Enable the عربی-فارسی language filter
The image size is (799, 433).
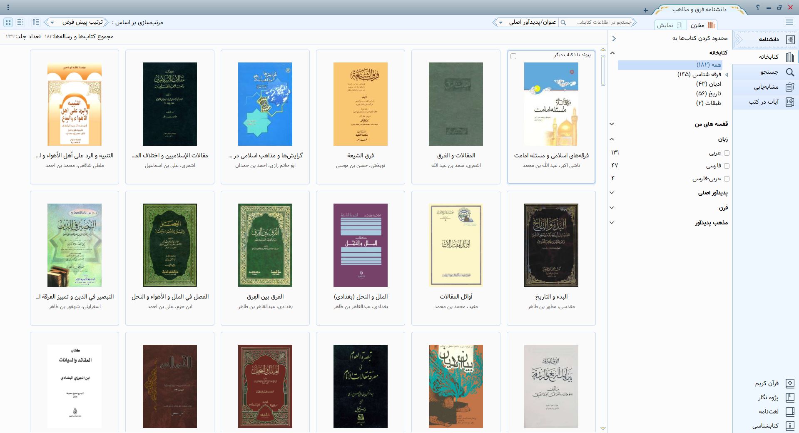tap(727, 179)
